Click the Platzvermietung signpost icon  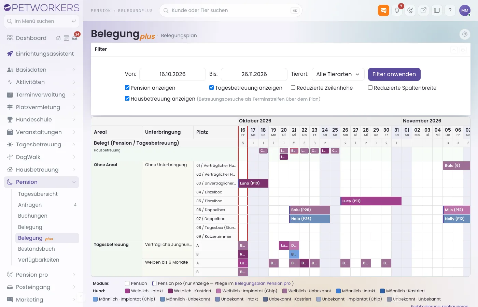click(10, 107)
